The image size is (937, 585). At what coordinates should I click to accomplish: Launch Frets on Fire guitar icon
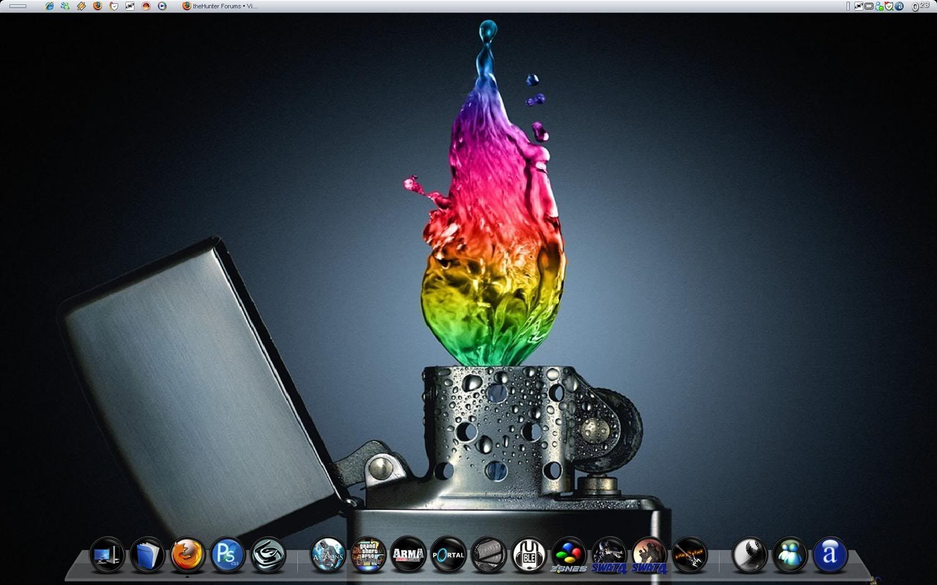tap(689, 555)
